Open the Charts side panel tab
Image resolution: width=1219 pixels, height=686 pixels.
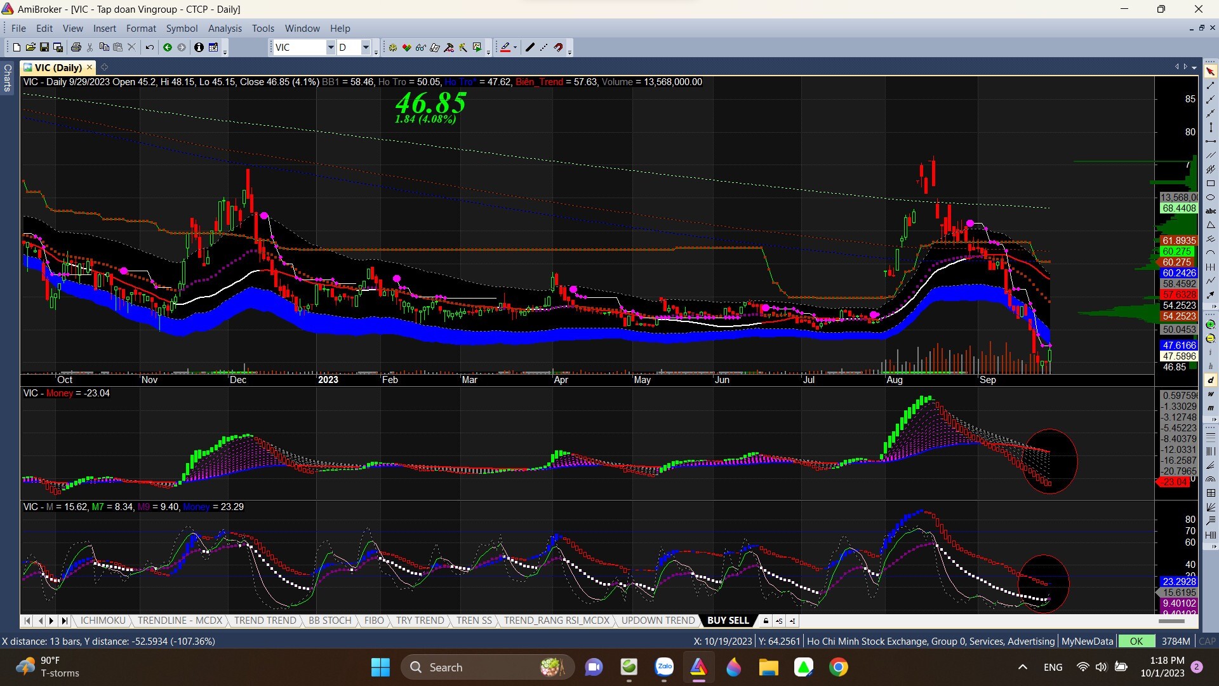(x=8, y=77)
